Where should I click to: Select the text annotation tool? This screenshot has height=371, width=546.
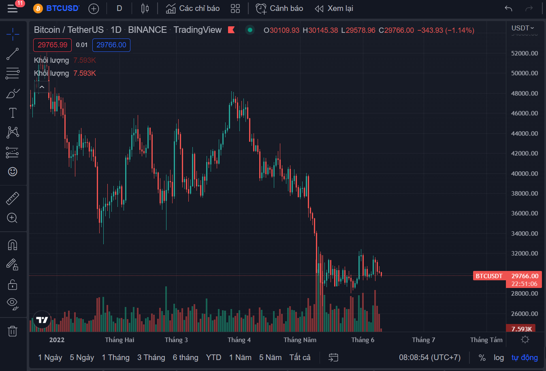pos(13,113)
